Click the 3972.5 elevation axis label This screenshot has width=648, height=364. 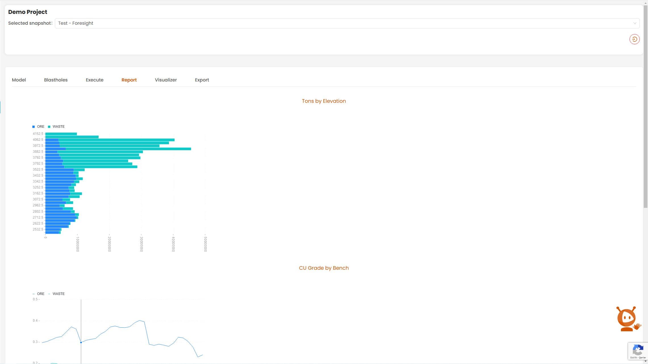[x=38, y=146]
